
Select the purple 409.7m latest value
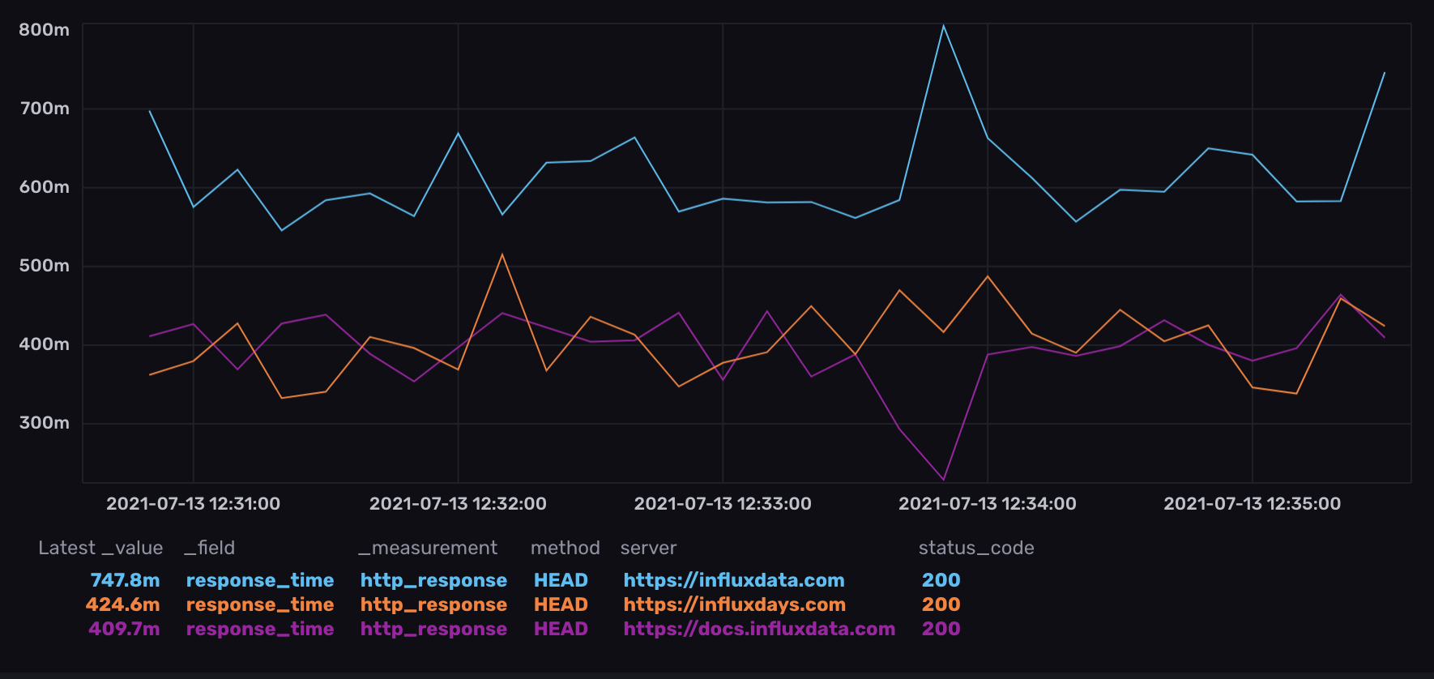[124, 629]
